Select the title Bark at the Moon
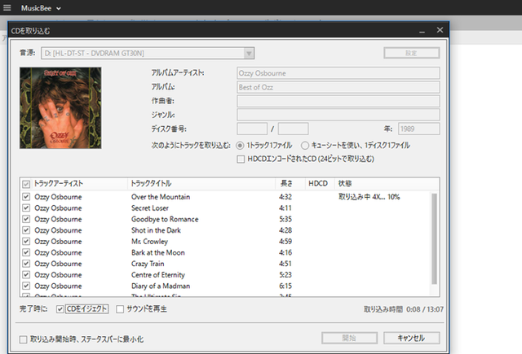Image resolution: width=522 pixels, height=354 pixels. coord(157,252)
